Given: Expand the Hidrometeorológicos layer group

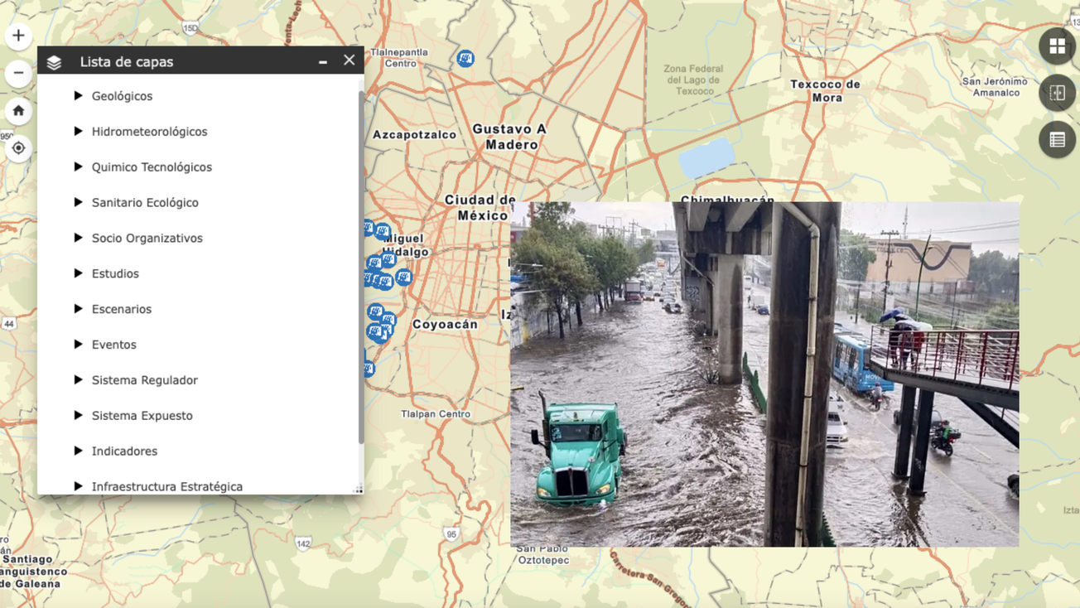Looking at the screenshot, I should click(78, 132).
